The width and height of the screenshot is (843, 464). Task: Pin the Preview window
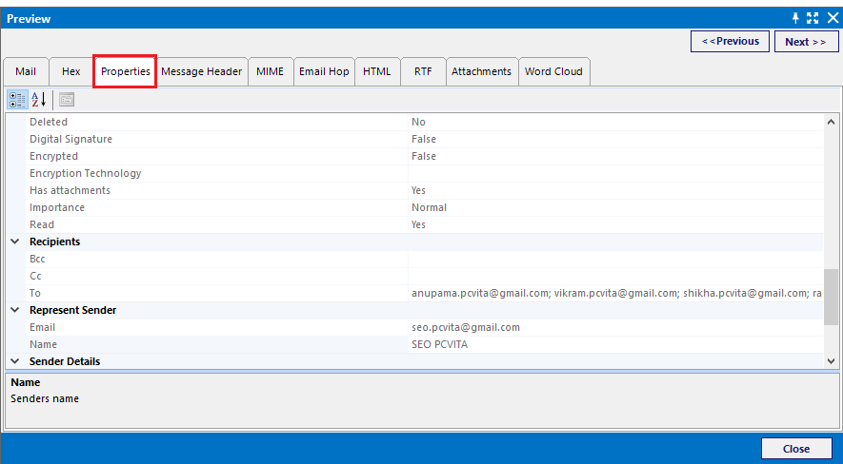tap(795, 18)
